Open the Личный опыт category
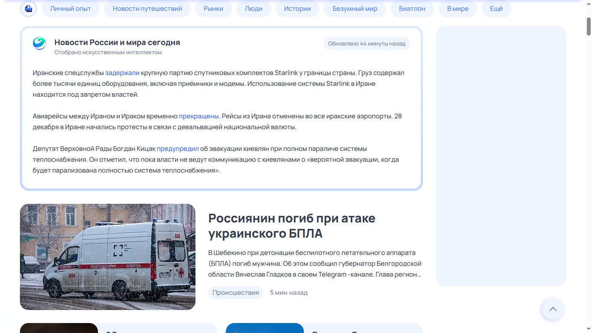This screenshot has height=333, width=592. (71, 9)
